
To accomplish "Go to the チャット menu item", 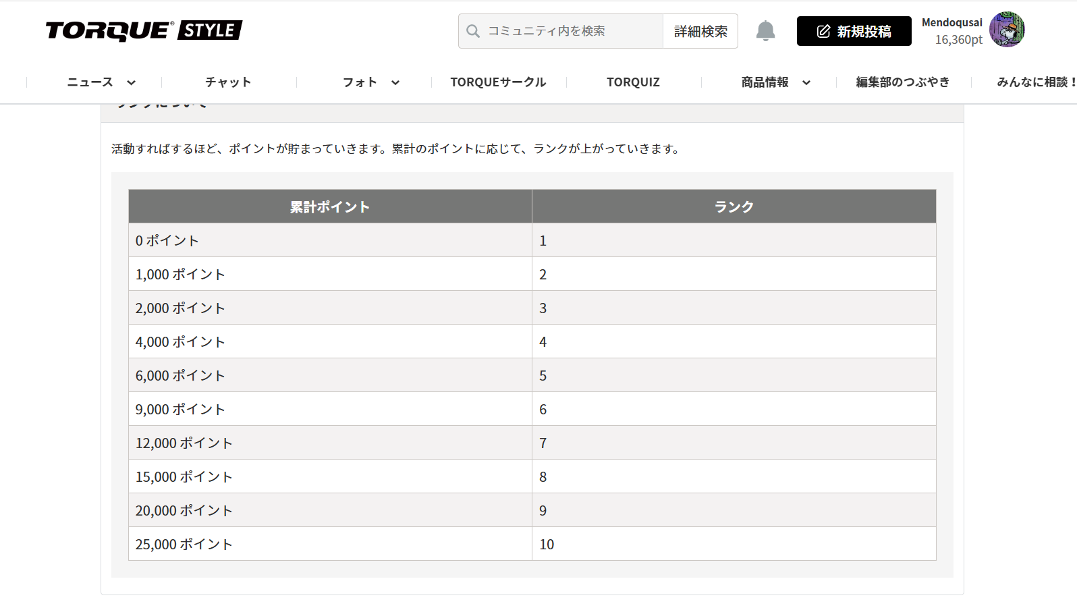I will coord(228,82).
